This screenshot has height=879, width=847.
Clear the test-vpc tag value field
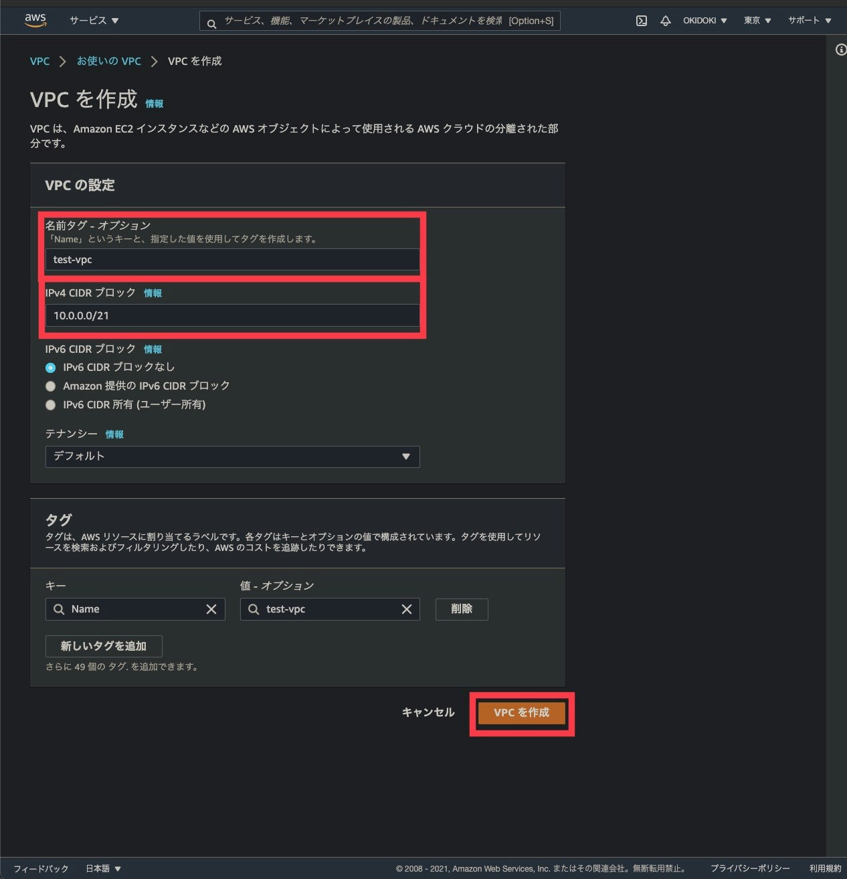(x=406, y=609)
